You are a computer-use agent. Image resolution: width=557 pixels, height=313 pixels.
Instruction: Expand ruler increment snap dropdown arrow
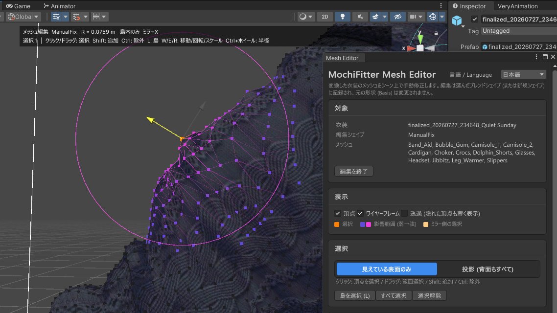[x=104, y=17]
